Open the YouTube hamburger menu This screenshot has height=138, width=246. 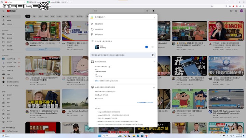[x=3, y=11]
